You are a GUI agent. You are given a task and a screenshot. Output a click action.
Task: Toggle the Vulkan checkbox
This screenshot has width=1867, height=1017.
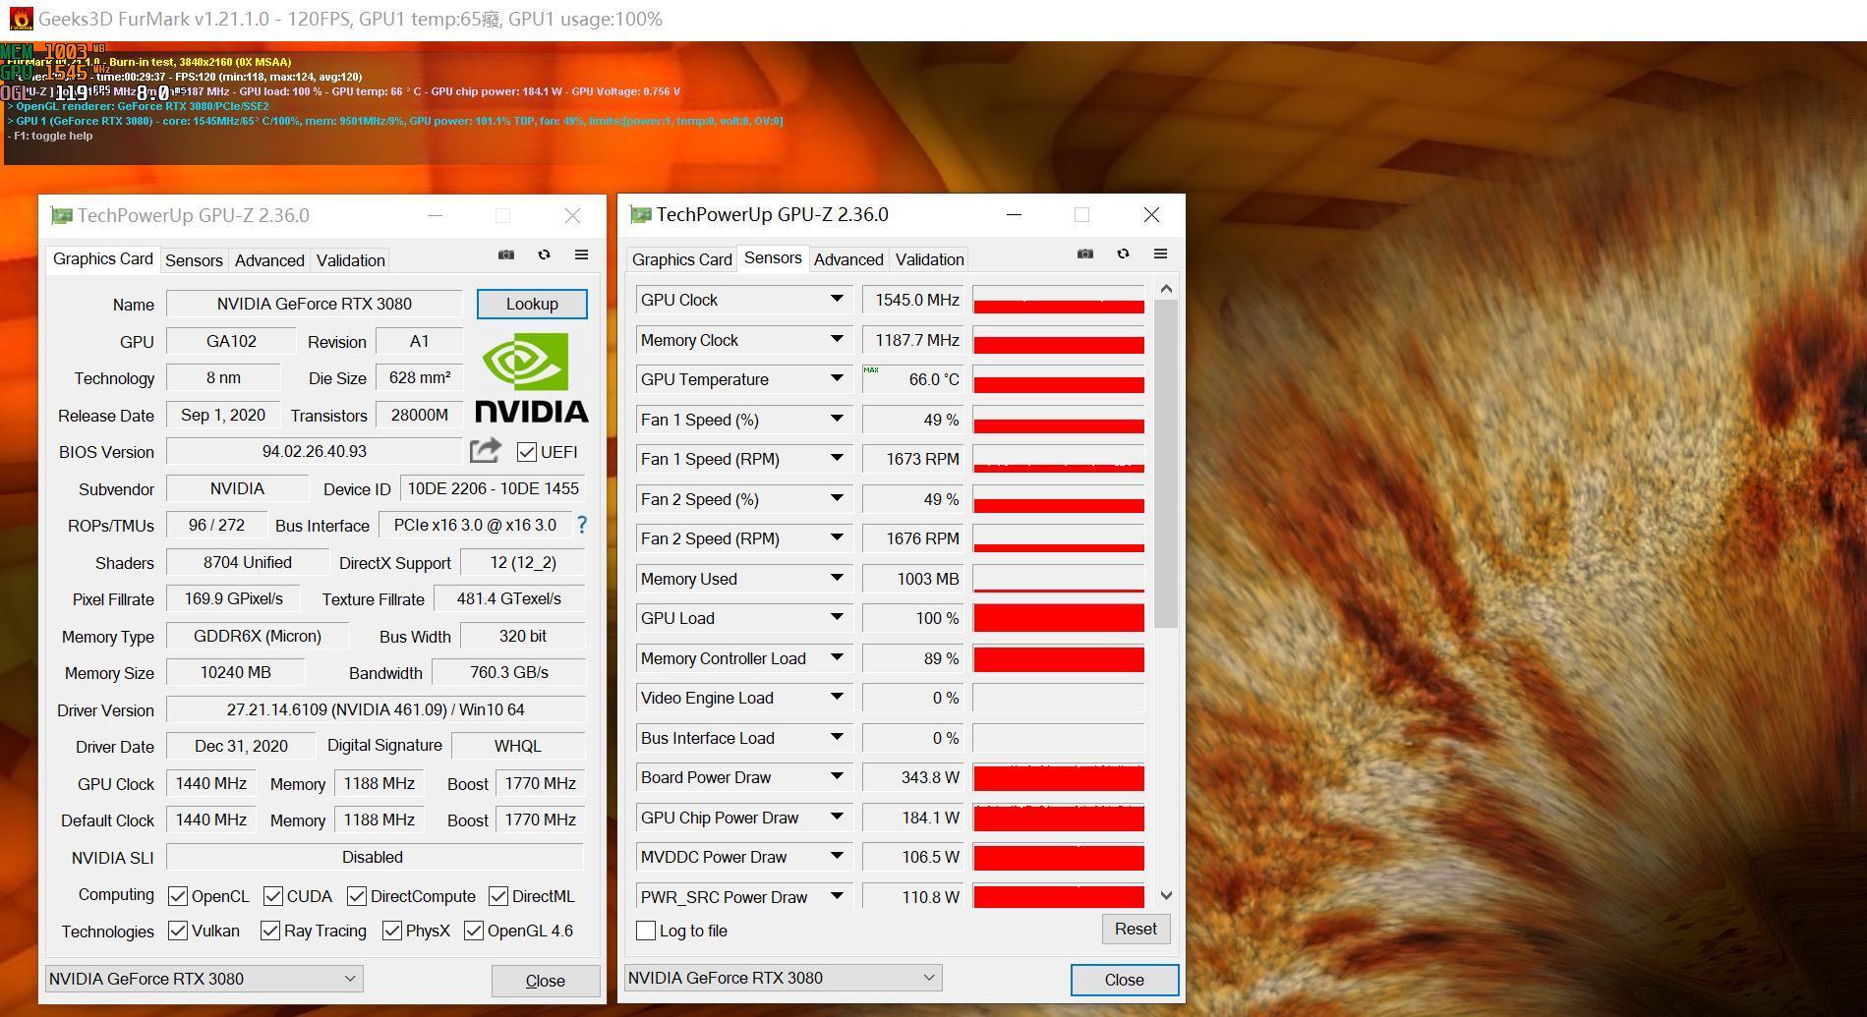[x=178, y=931]
